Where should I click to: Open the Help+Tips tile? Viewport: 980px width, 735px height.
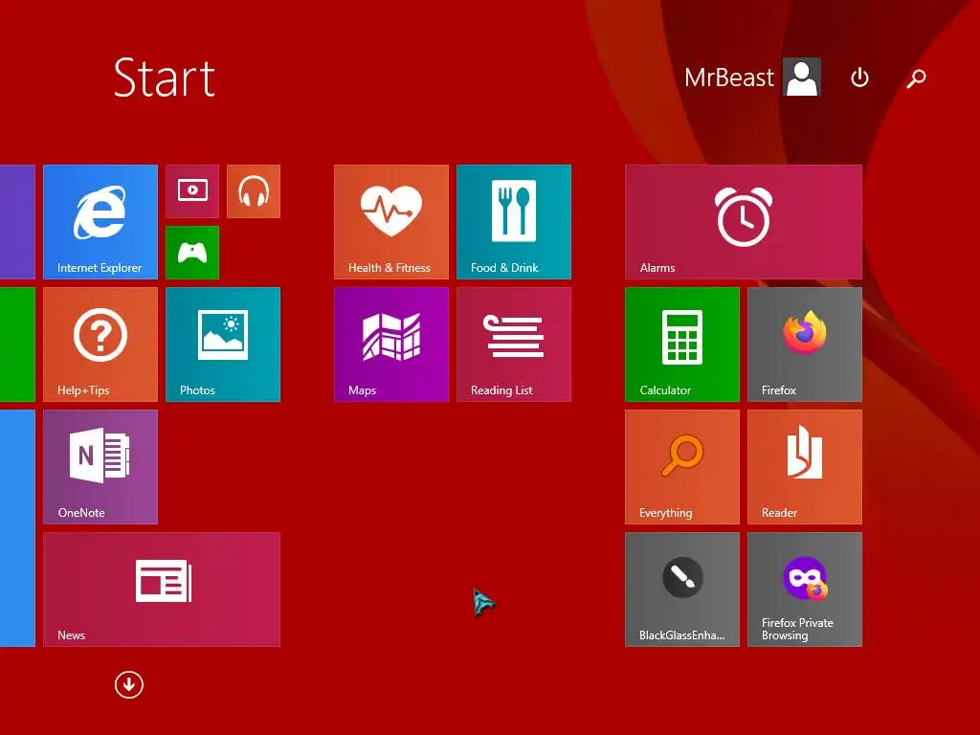pyautogui.click(x=100, y=345)
